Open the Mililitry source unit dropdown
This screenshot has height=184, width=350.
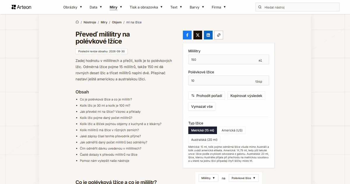coord(209,178)
